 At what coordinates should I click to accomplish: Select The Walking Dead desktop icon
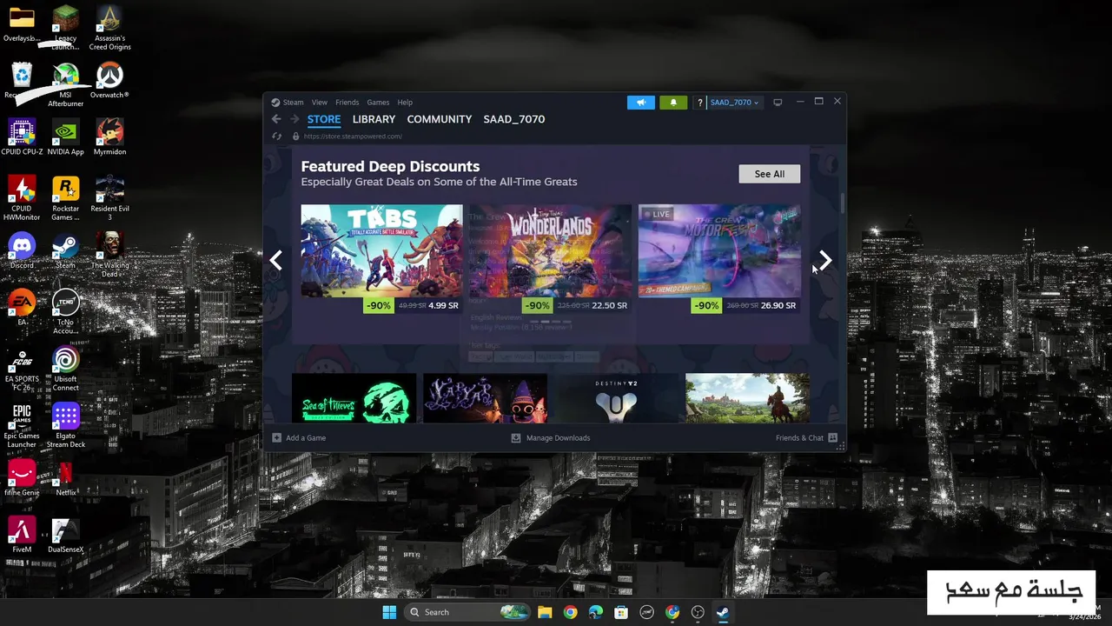(109, 256)
